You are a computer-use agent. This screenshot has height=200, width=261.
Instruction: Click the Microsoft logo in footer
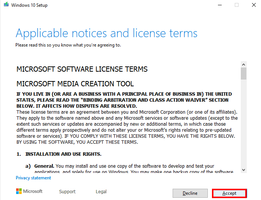click(x=29, y=191)
